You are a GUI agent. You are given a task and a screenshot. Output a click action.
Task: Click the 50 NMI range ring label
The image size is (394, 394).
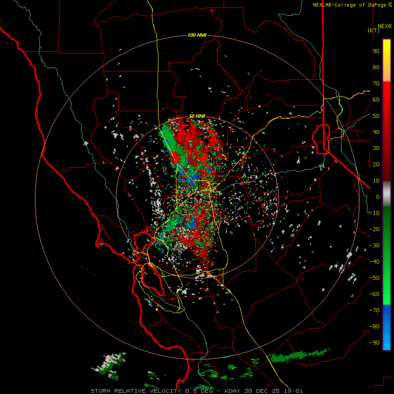(x=197, y=116)
